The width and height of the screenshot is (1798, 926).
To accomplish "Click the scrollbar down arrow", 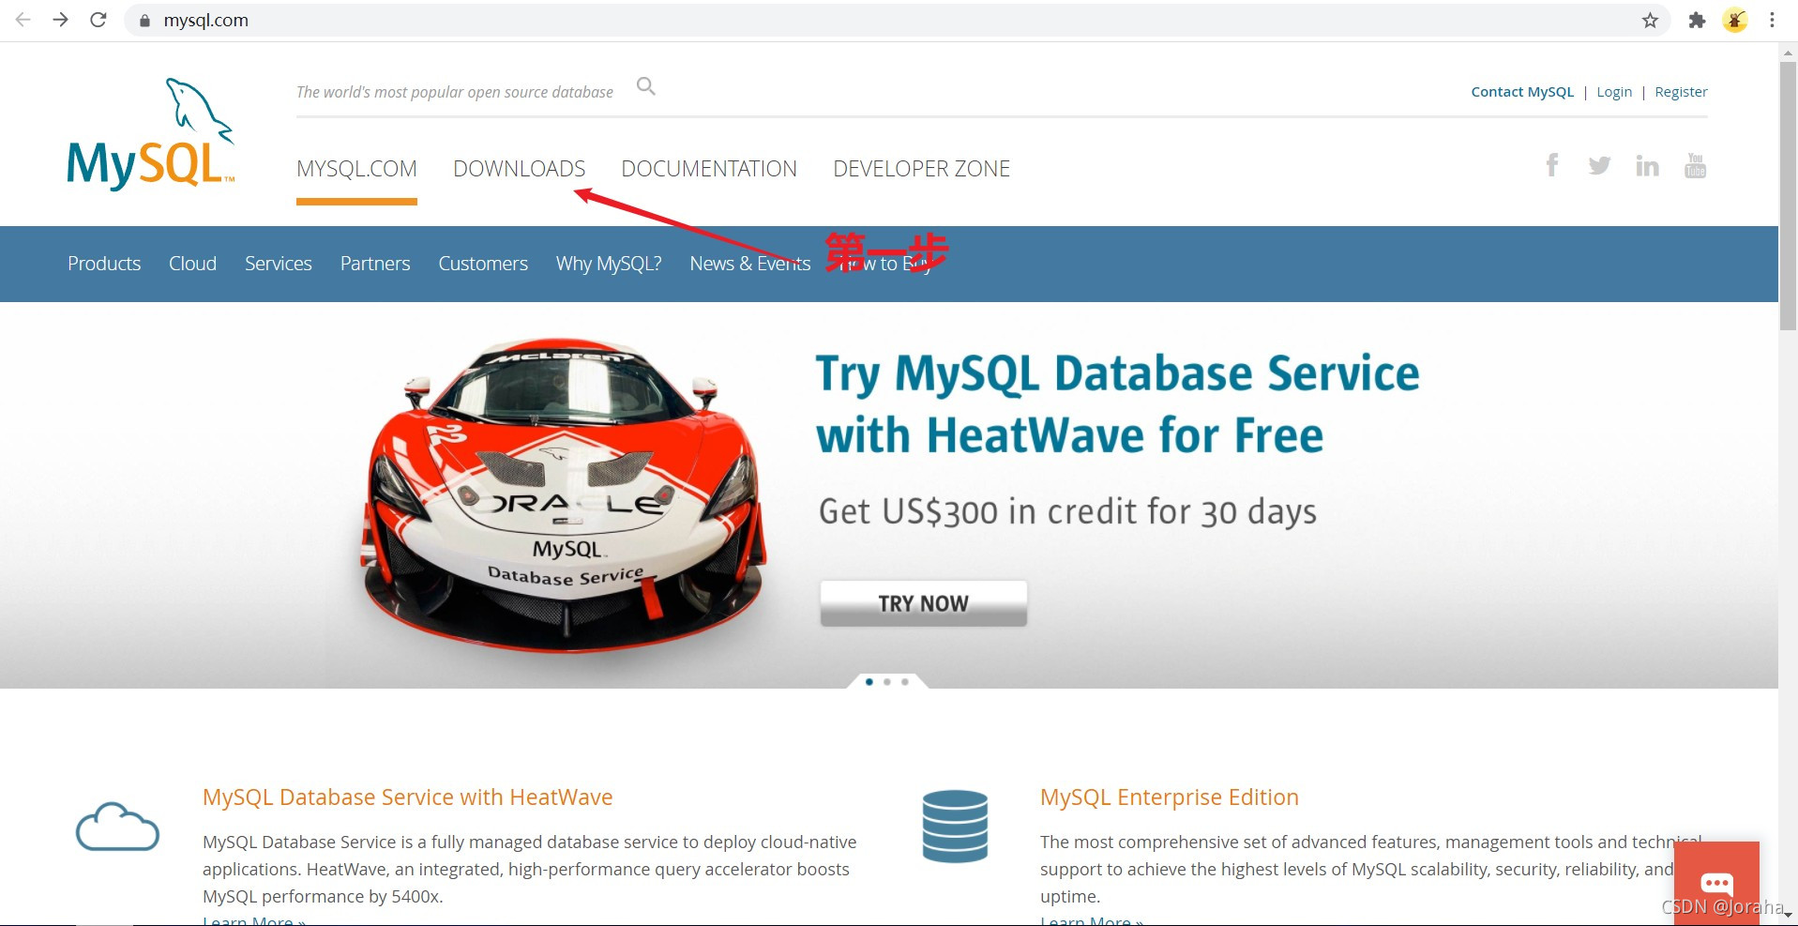I will 1788,914.
